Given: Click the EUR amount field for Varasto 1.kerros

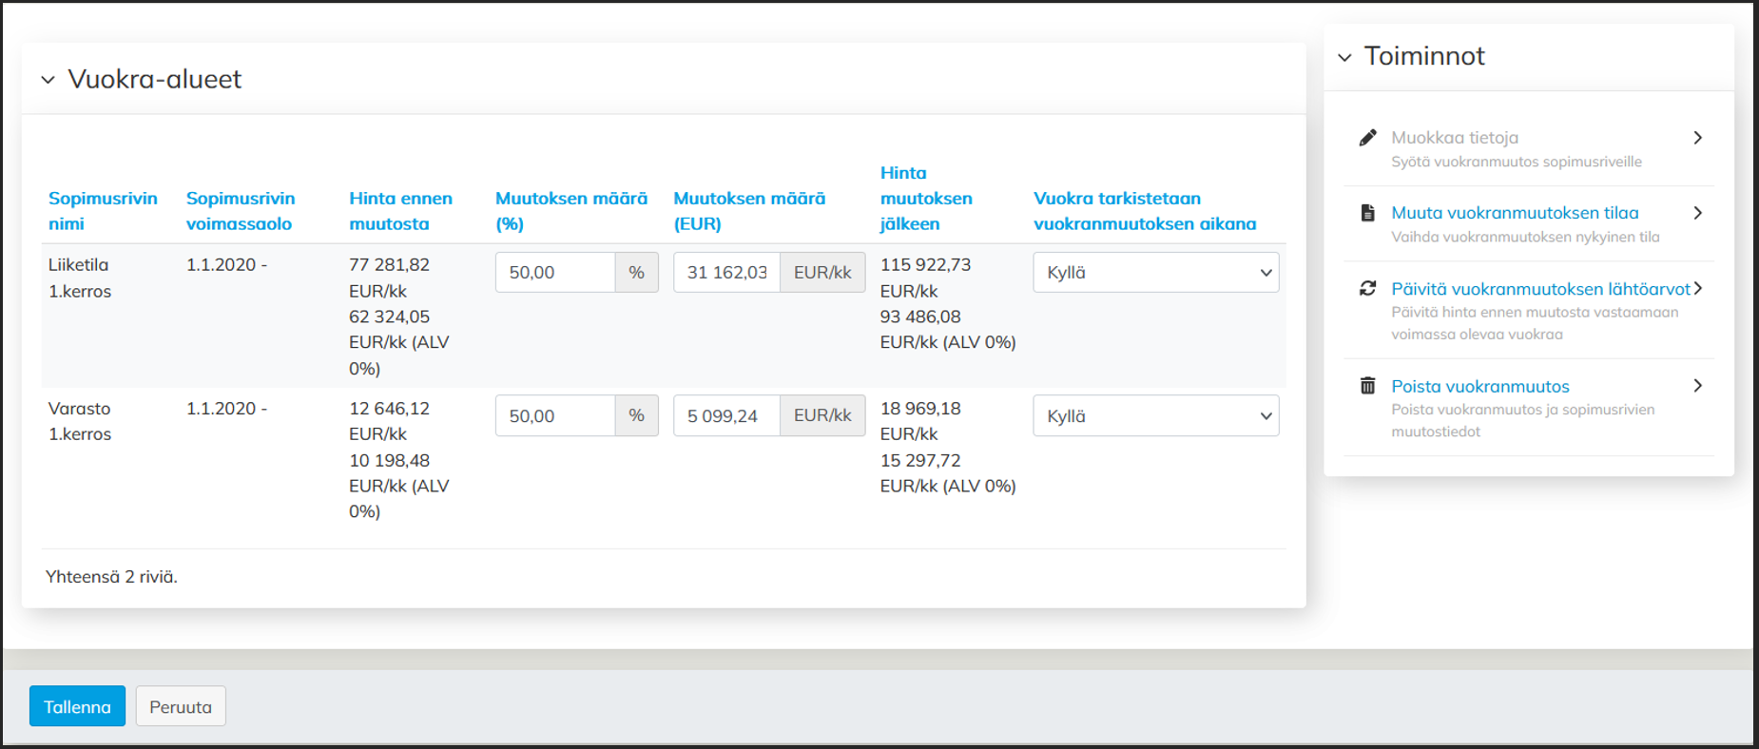Looking at the screenshot, I should click(x=726, y=416).
